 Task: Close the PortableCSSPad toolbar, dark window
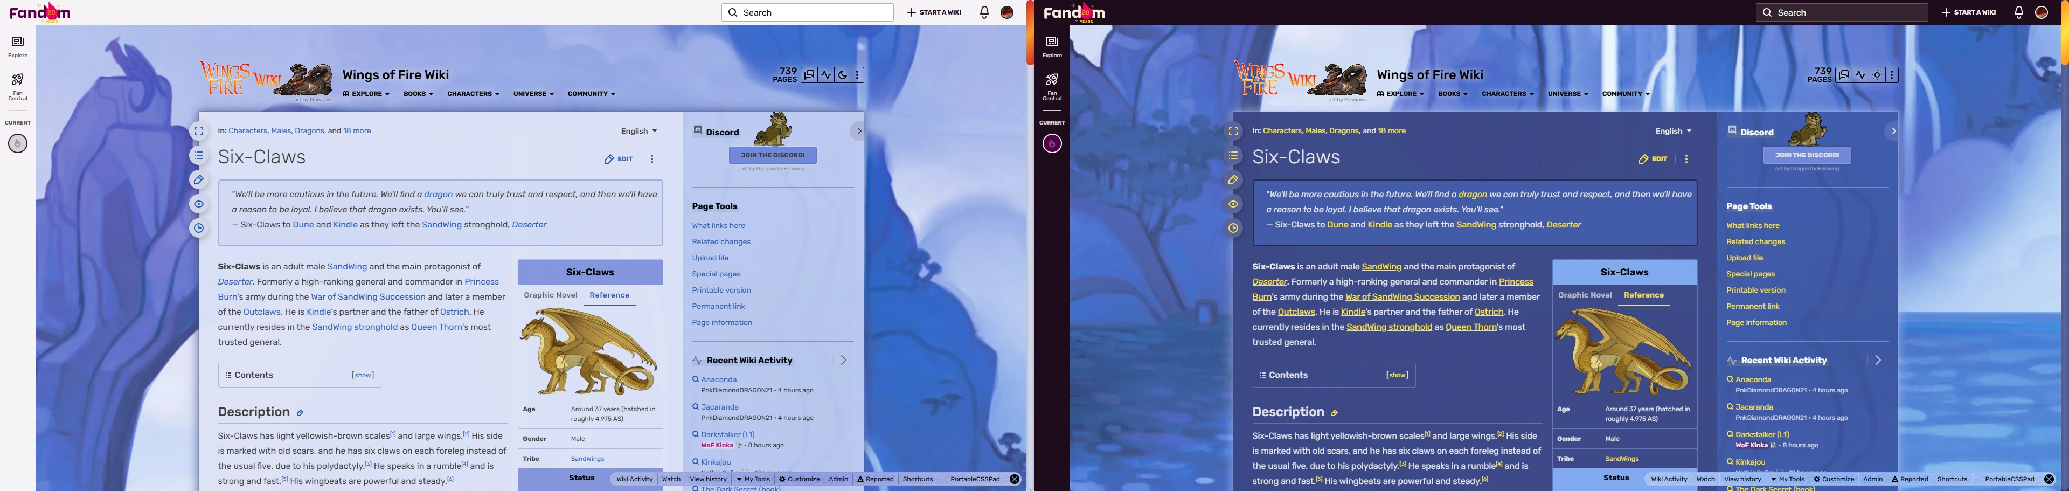[x=2049, y=480]
